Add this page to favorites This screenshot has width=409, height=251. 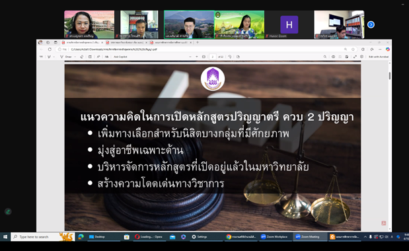(x=353, y=50)
